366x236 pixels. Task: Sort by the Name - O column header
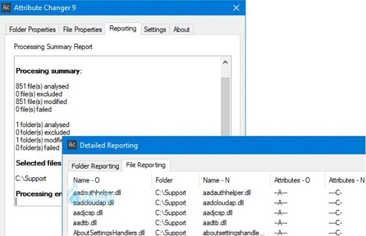click(x=87, y=180)
